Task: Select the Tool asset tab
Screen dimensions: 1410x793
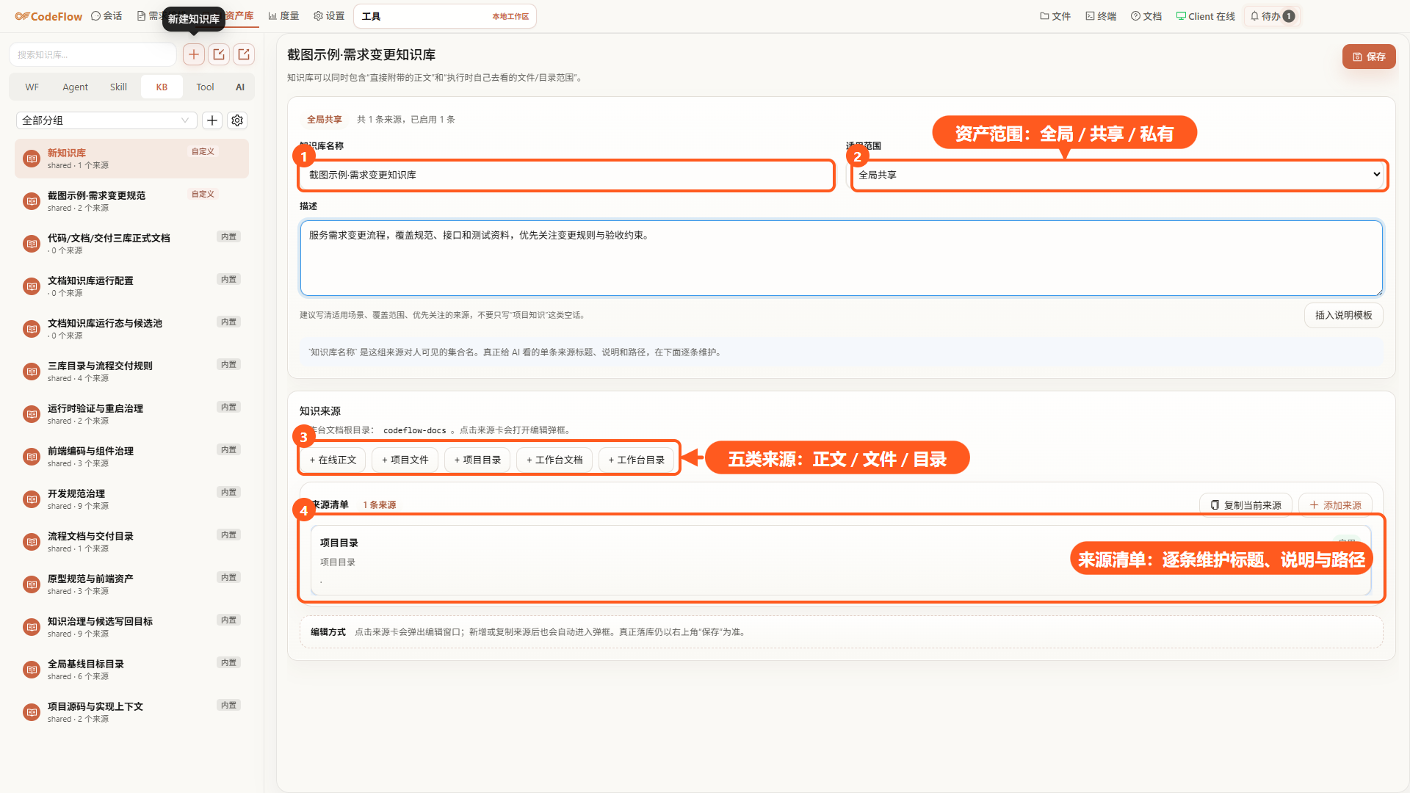Action: 205,87
